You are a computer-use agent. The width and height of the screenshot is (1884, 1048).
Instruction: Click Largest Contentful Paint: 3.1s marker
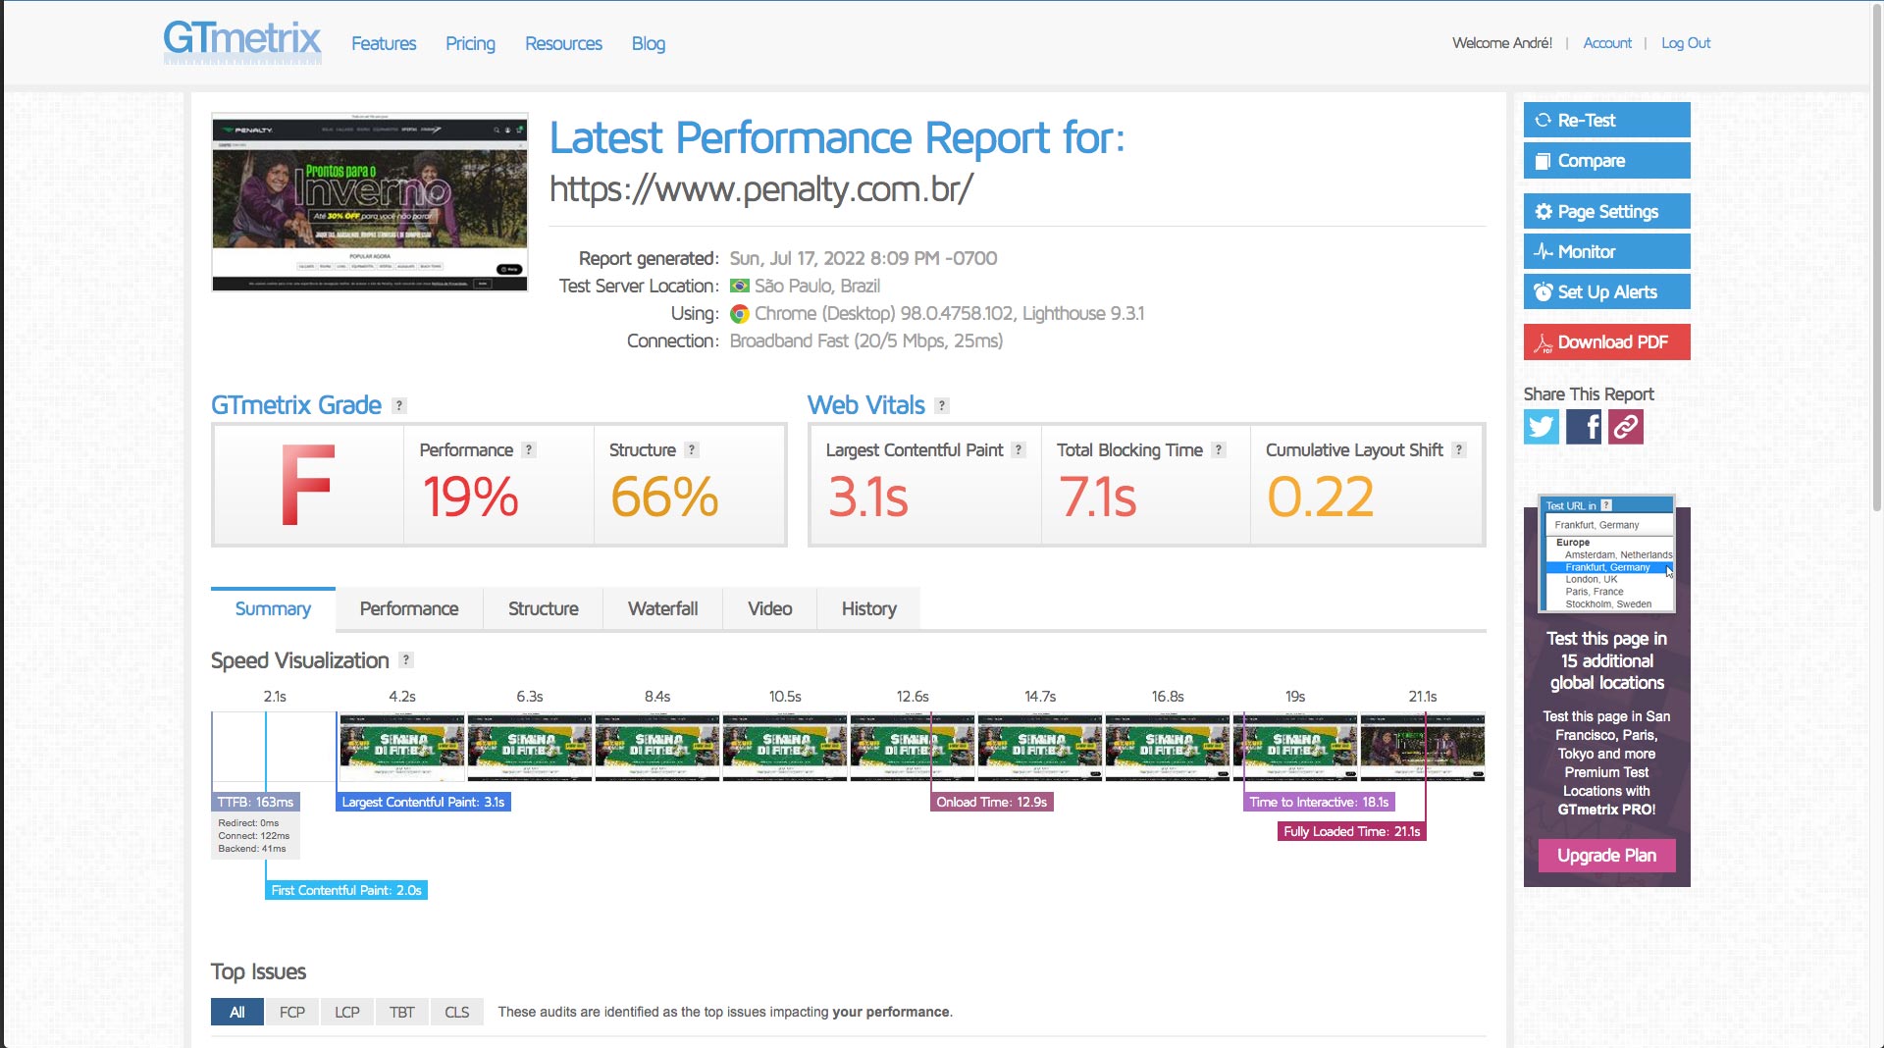tap(423, 802)
